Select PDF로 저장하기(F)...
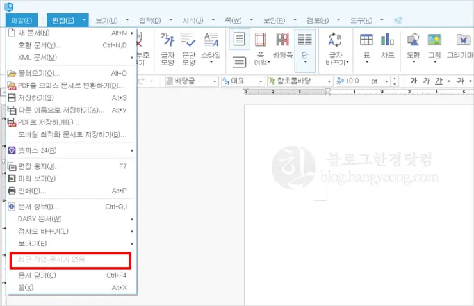The width and height of the screenshot is (474, 306). (x=71, y=122)
